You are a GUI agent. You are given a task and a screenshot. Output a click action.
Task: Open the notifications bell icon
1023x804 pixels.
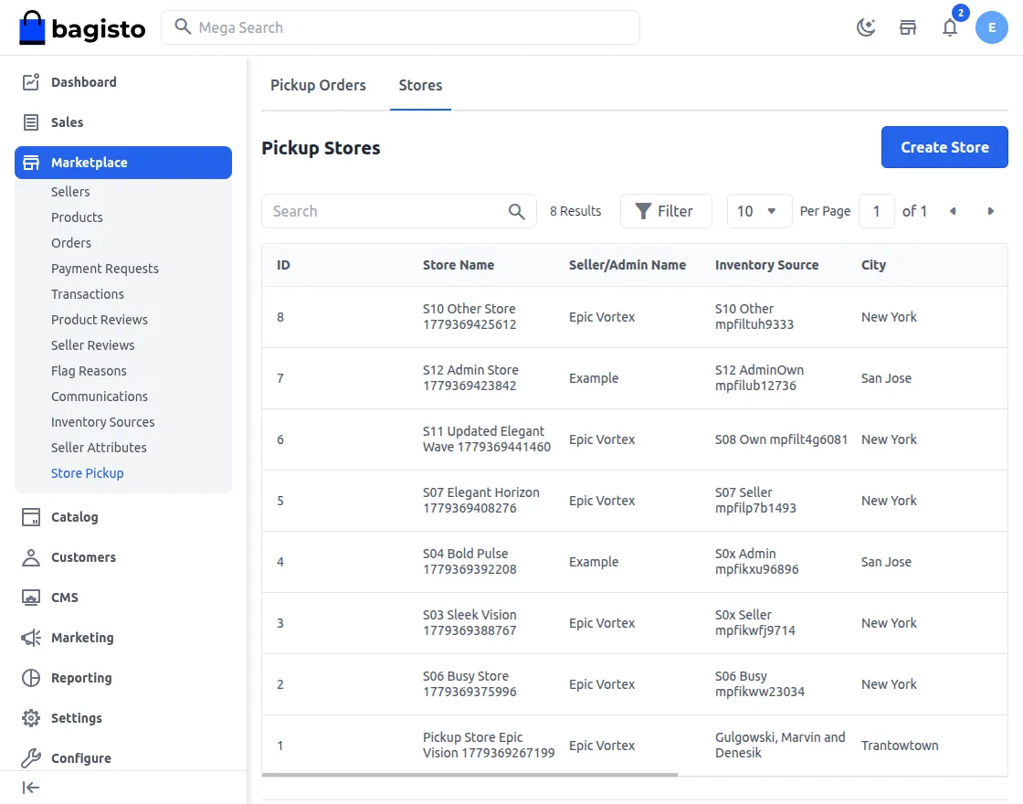pyautogui.click(x=950, y=27)
